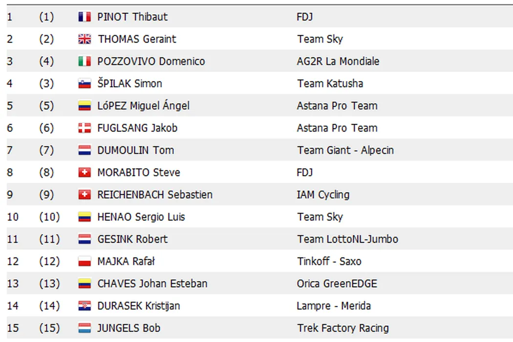
Task: Open the Orica GreenEDGE team
Action: (x=337, y=284)
